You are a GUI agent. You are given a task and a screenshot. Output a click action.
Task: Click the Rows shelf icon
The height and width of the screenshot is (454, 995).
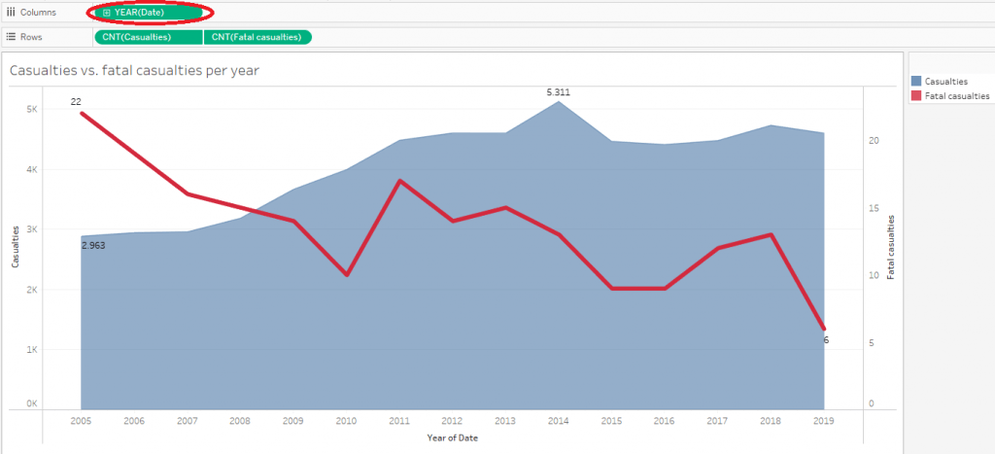click(11, 37)
